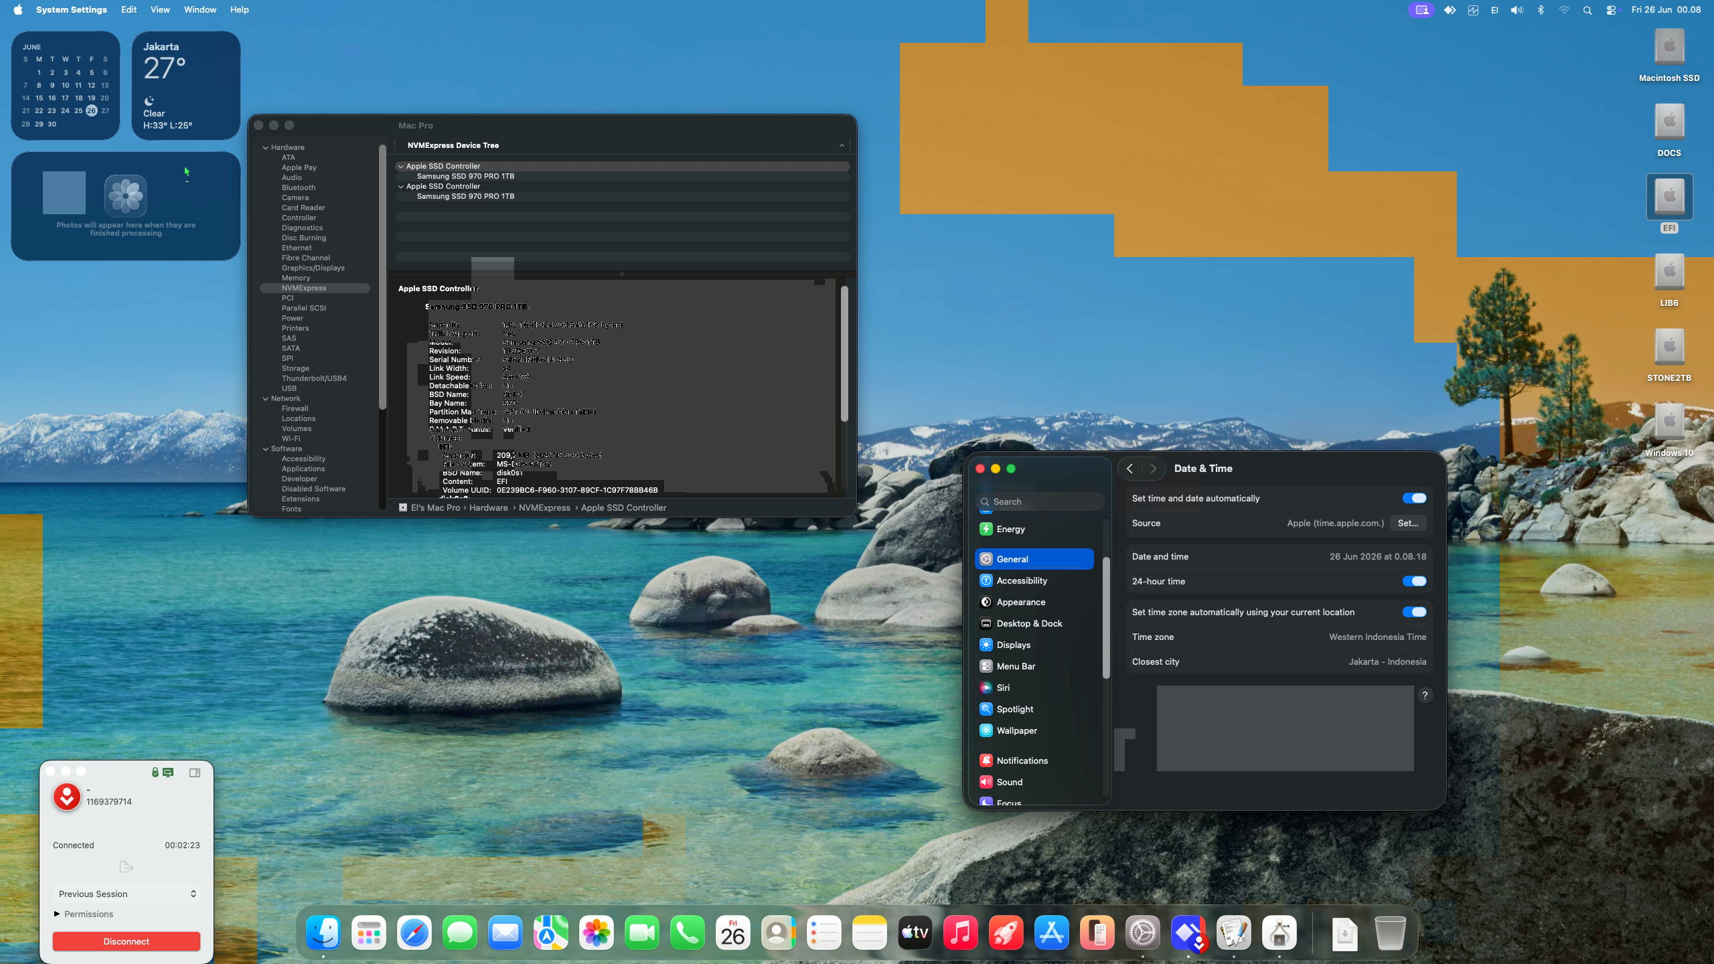Click the Set... source button
The height and width of the screenshot is (964, 1714).
1408,523
